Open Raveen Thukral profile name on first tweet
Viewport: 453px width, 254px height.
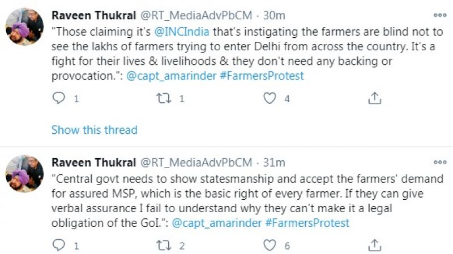pyautogui.click(x=93, y=16)
